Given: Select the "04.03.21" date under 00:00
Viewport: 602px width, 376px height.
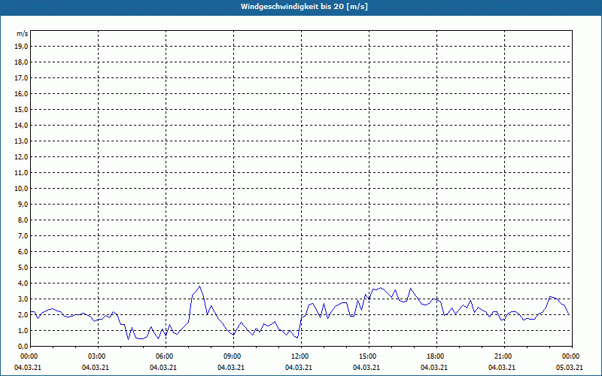Looking at the screenshot, I should [28, 368].
